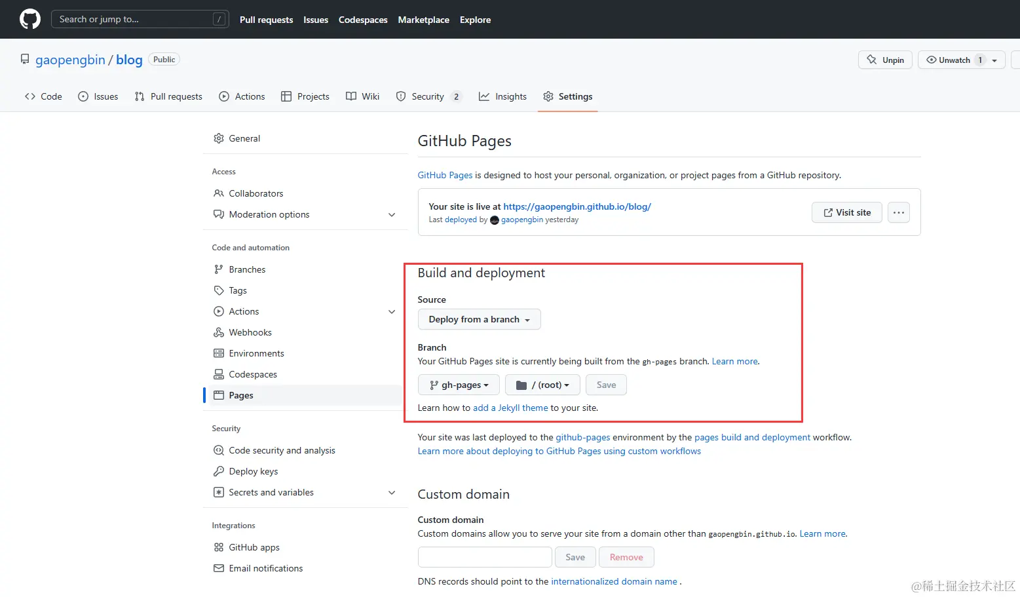1020x597 pixels.
Task: Open Explore in the top navigation
Action: 476,20
